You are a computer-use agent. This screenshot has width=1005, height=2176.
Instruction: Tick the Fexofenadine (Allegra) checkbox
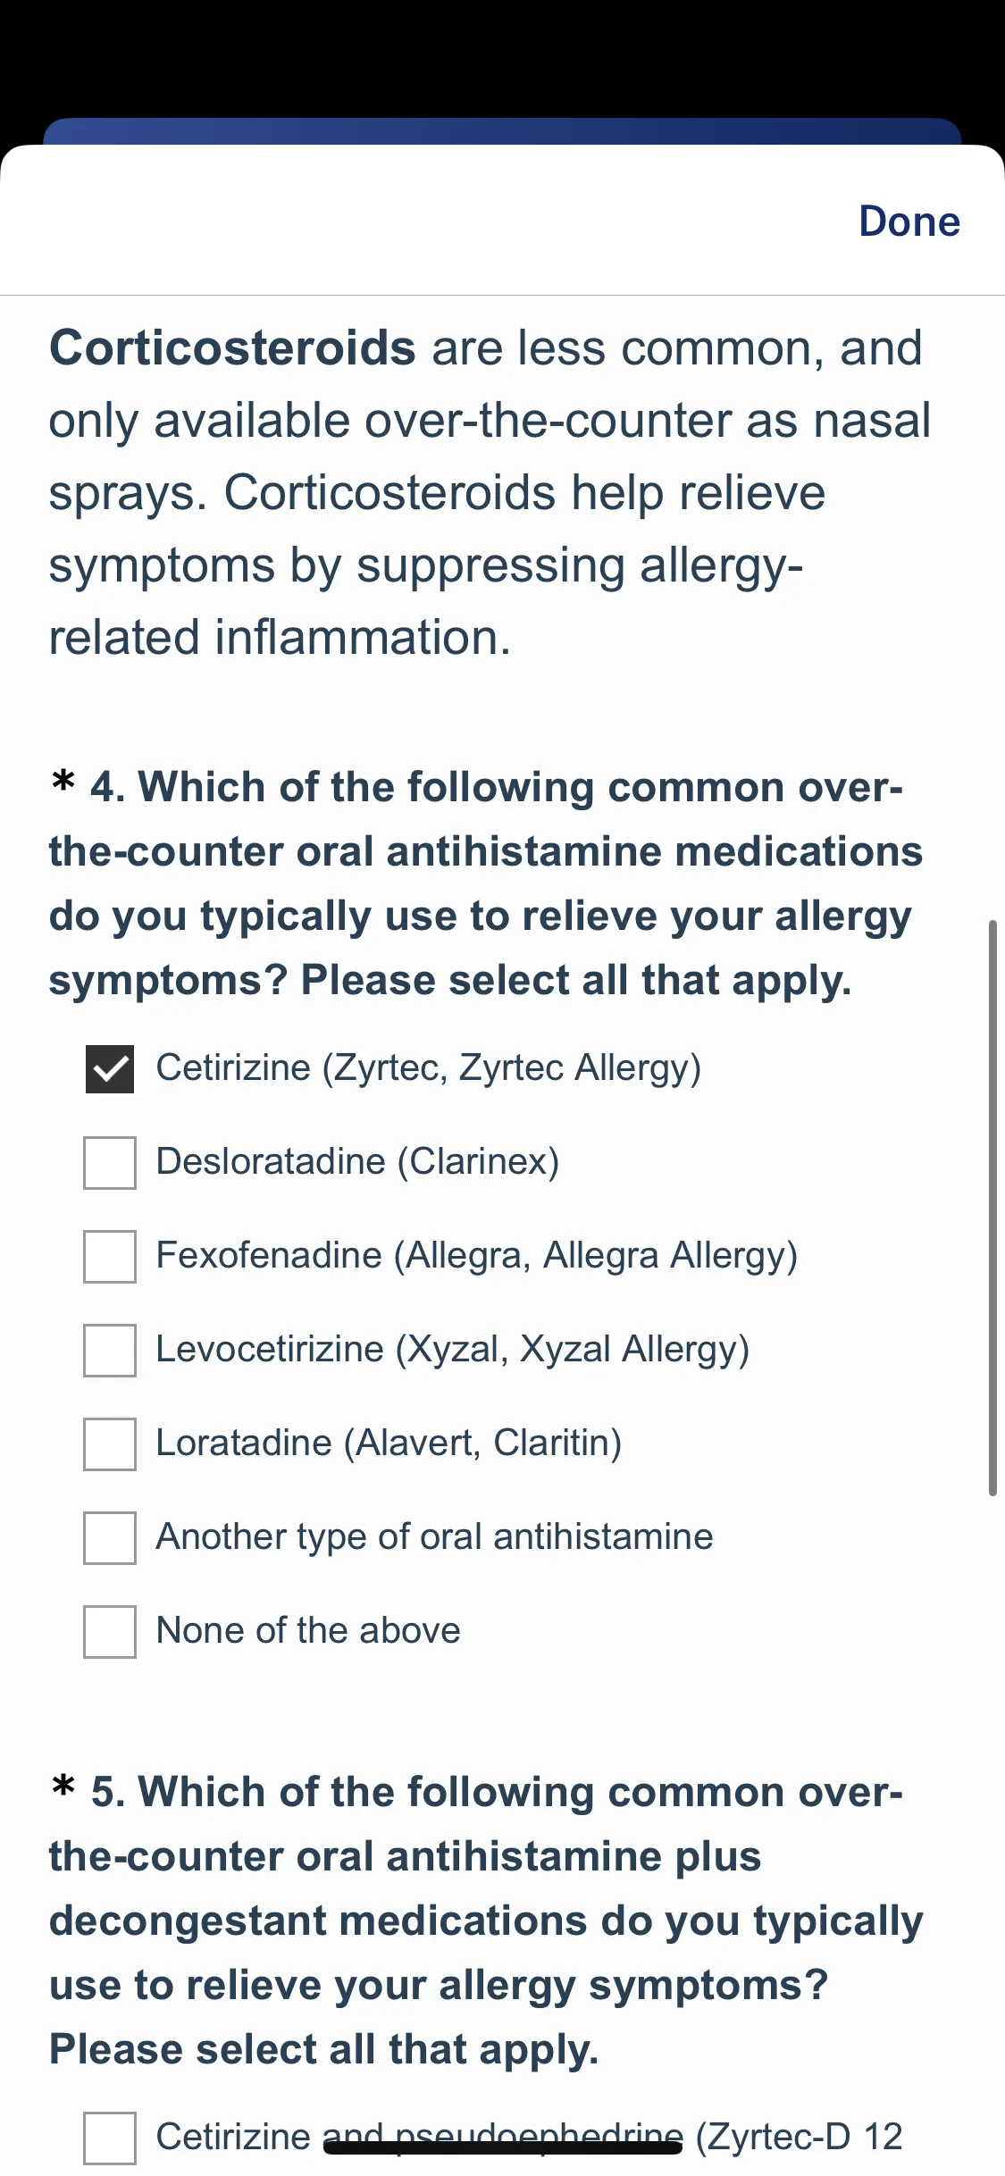[x=110, y=1256]
